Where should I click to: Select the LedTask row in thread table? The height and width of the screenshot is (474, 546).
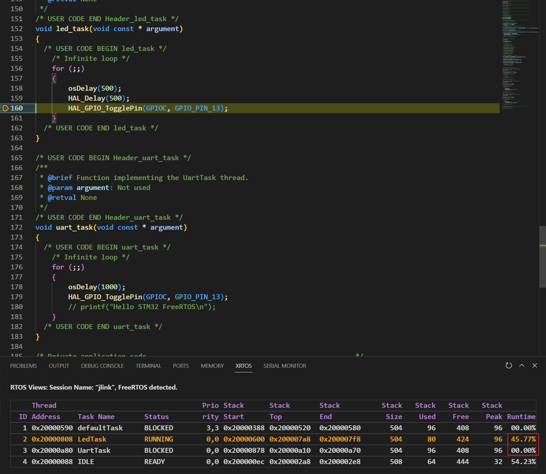point(273,439)
